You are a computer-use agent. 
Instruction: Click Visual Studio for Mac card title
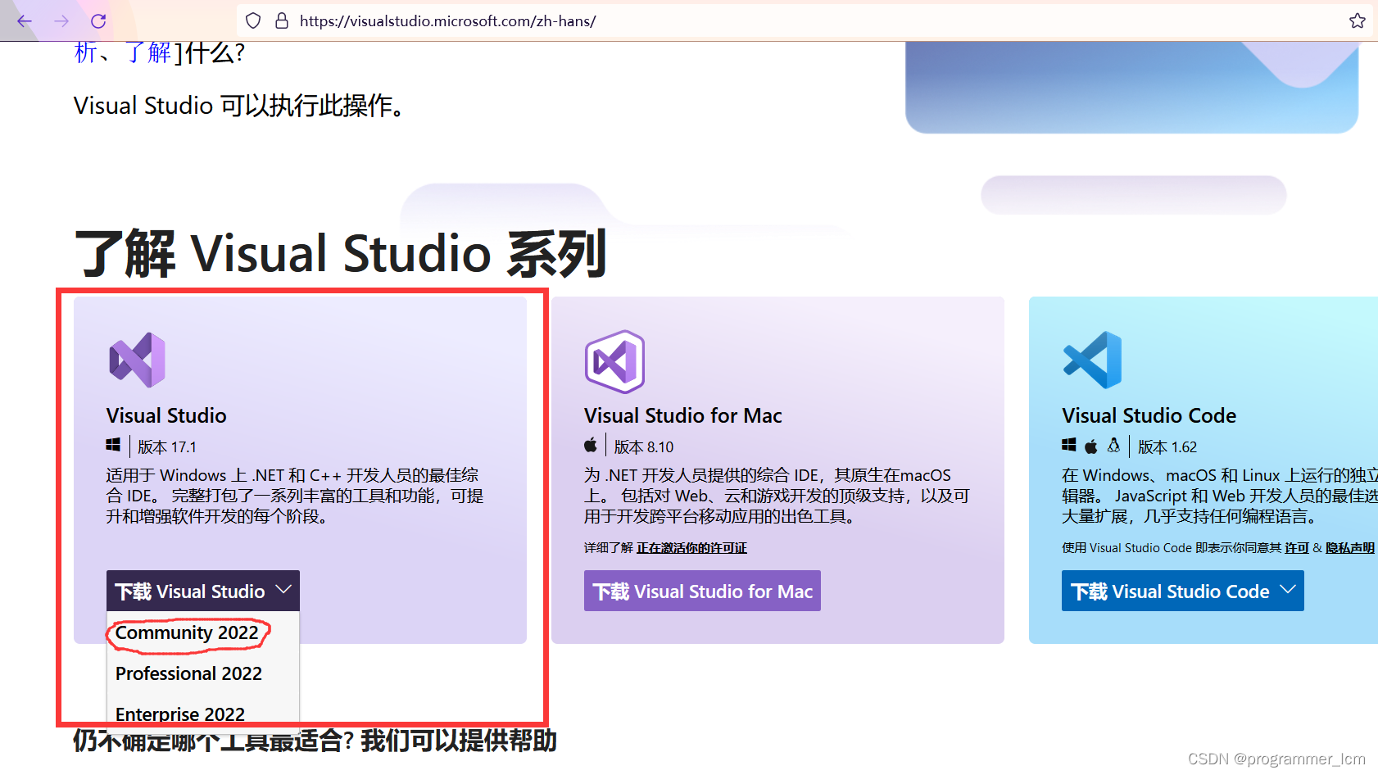pos(683,415)
